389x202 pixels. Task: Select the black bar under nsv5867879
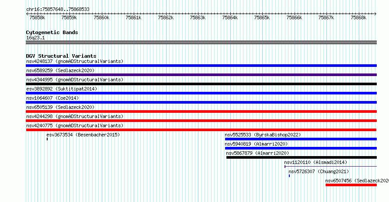(302, 157)
